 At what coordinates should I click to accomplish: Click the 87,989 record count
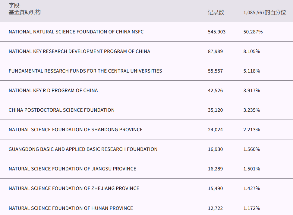(x=215, y=51)
